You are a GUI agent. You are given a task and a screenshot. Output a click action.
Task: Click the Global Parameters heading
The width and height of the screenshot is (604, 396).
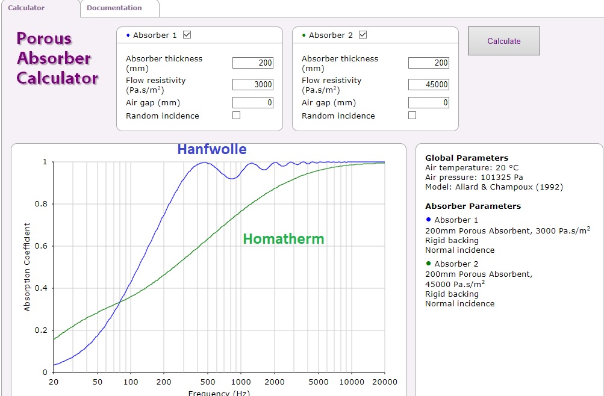click(467, 158)
